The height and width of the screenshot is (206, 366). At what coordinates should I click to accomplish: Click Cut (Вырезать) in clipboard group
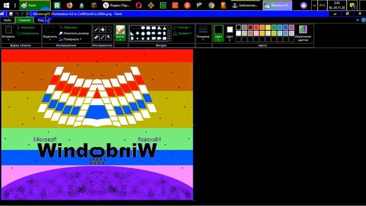(26, 27)
